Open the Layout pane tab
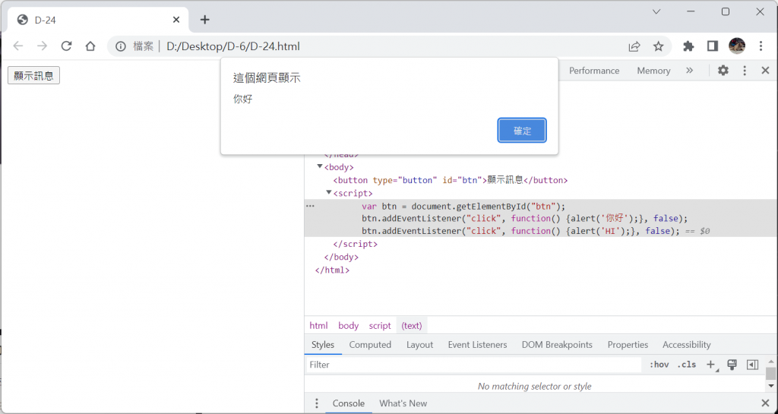Screen dimensions: 778x414 pyautogui.click(x=419, y=345)
